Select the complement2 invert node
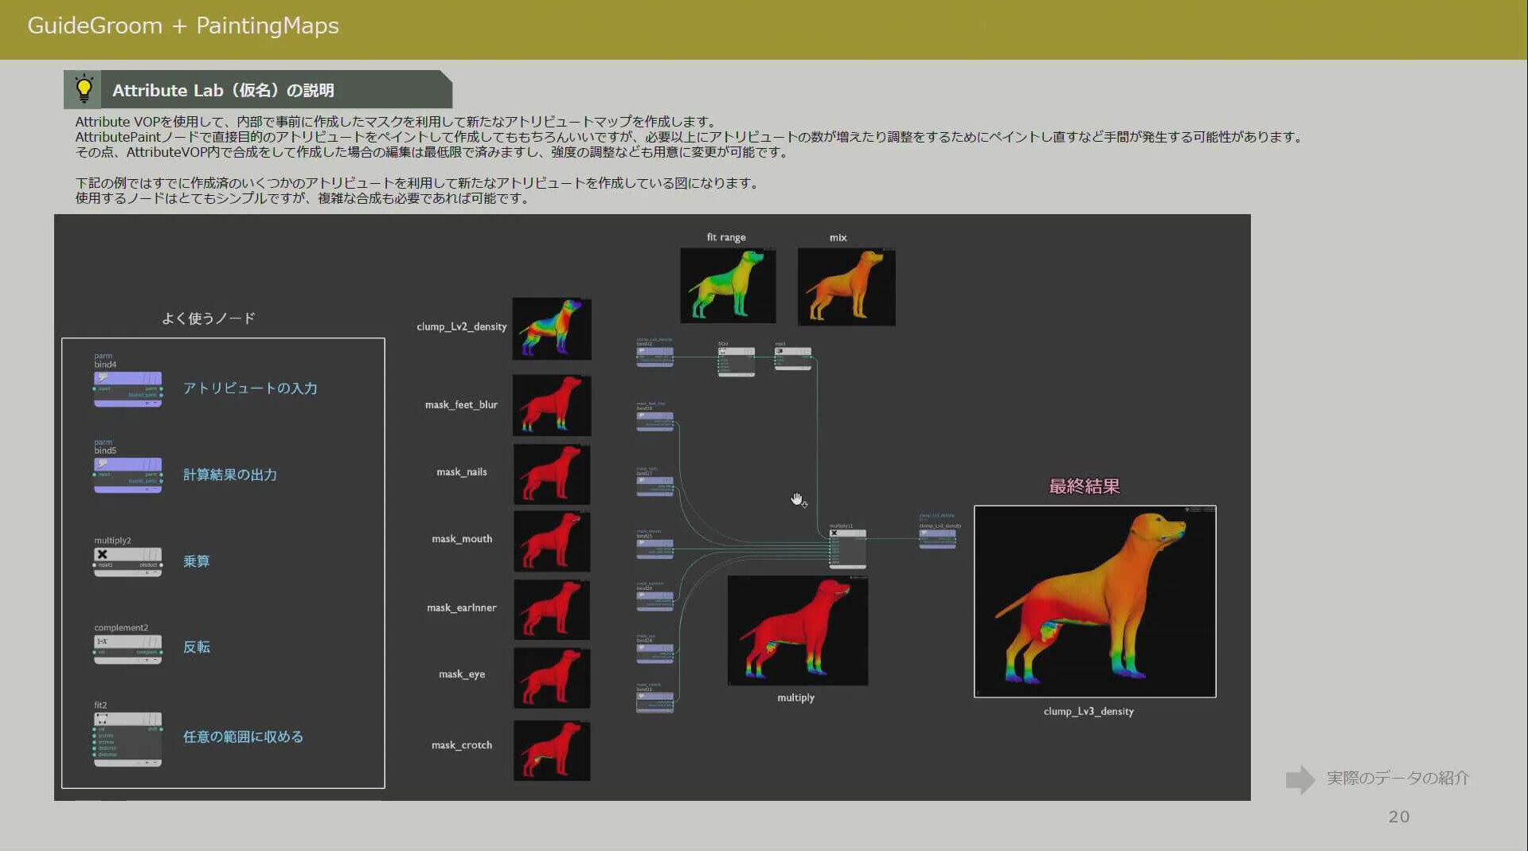Image resolution: width=1528 pixels, height=851 pixels. click(127, 648)
